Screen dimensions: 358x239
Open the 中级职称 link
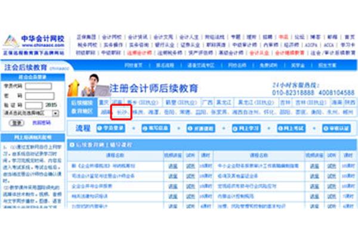[111, 53]
